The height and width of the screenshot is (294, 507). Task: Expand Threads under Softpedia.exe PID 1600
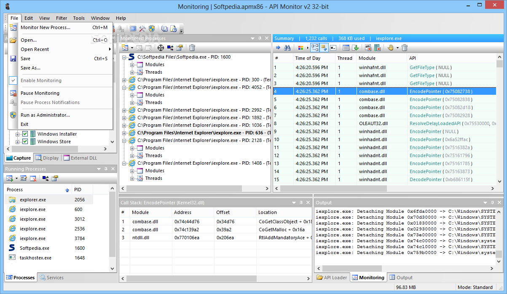[132, 72]
